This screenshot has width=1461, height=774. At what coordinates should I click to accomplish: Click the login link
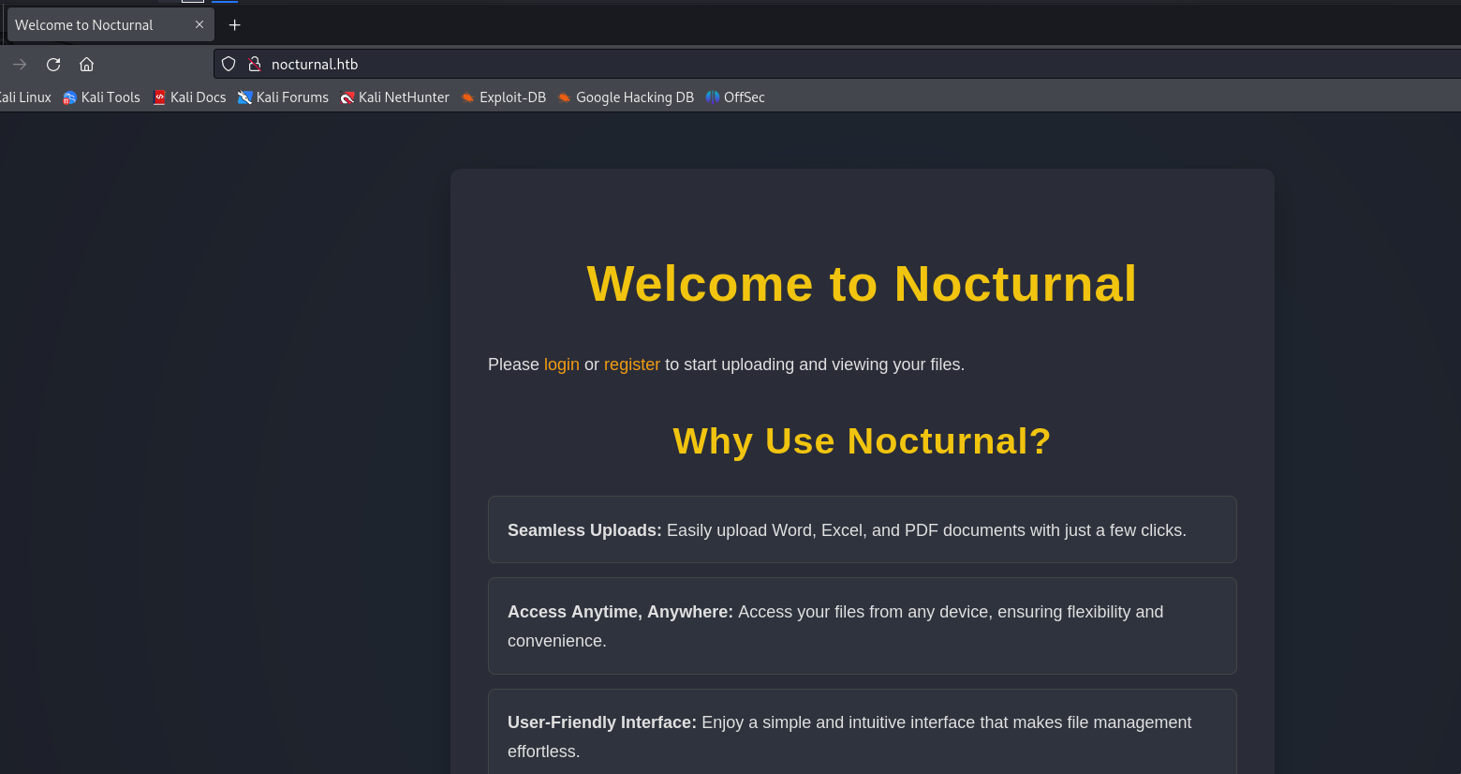561,365
